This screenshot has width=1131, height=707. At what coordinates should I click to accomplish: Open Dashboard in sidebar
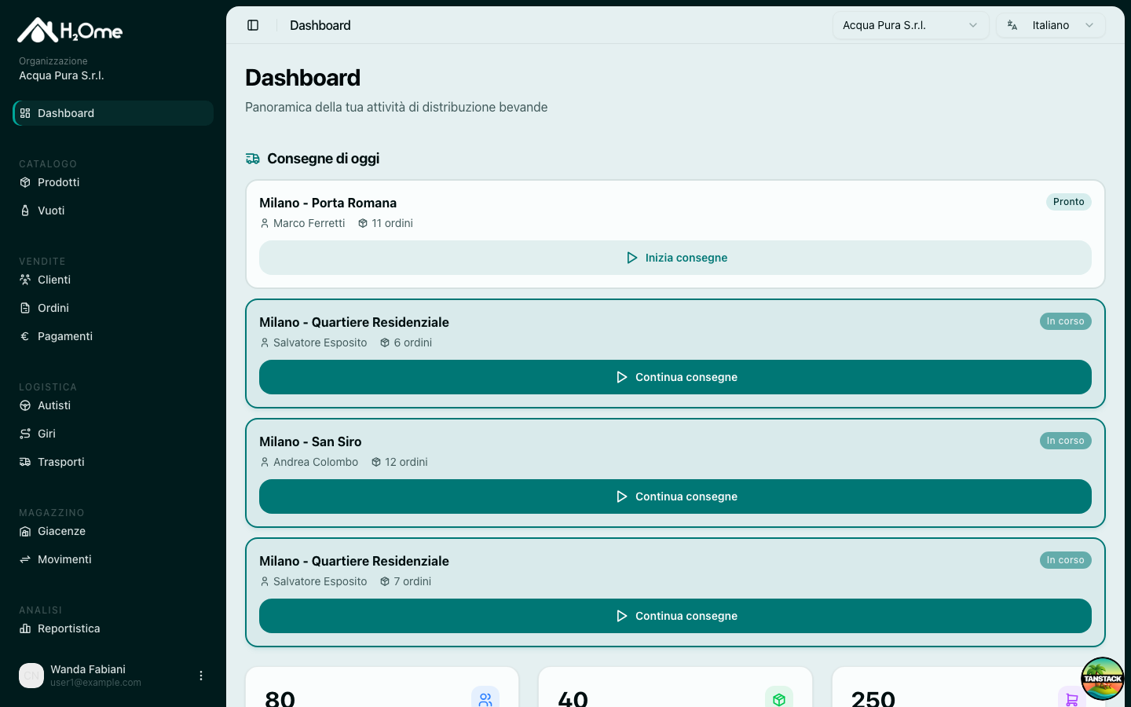[113, 113]
